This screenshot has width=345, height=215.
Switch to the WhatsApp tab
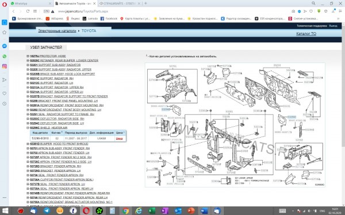(x=31, y=3)
